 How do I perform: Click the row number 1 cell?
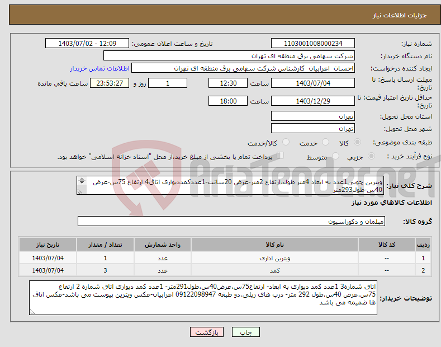[423, 257]
